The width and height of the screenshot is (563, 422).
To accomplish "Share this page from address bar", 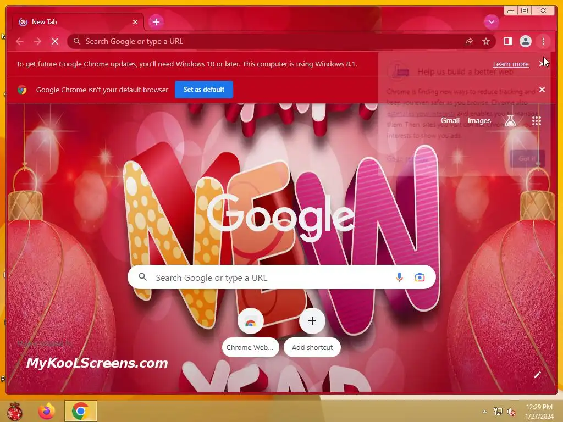I will click(468, 42).
